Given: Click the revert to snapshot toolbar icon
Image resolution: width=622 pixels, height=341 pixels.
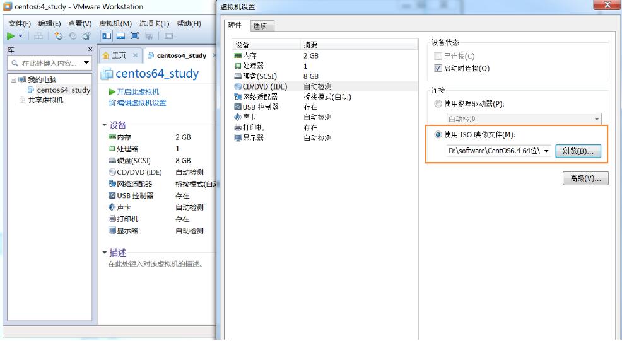Looking at the screenshot, I should click(73, 36).
